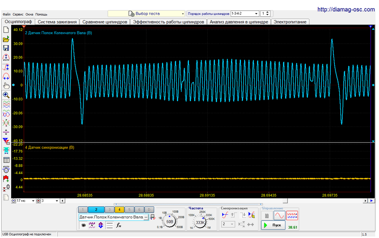
Task: Add a marker with red flag icon
Action: click(x=6, y=178)
